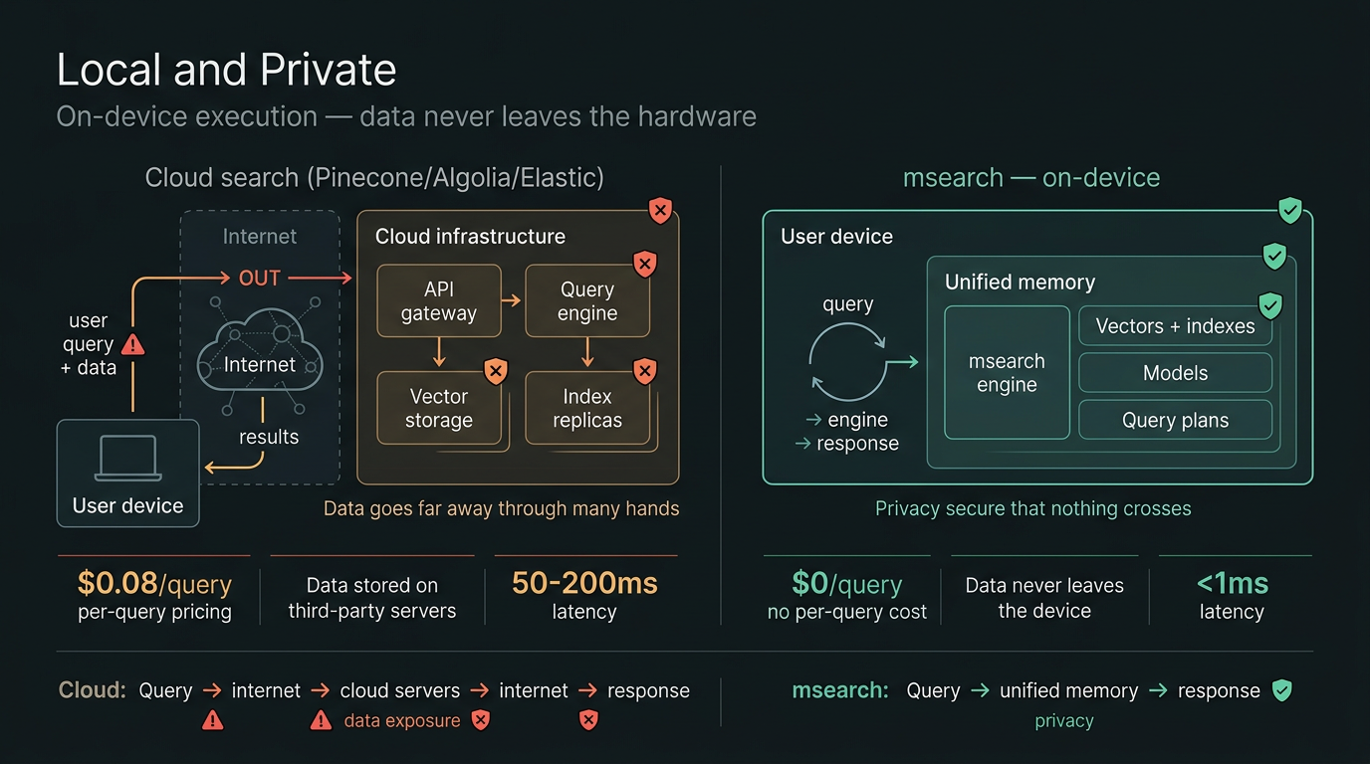Click the 'Cloud search (Pinecone/Algolia/Elastic)' heading
1370x764 pixels.
point(374,178)
